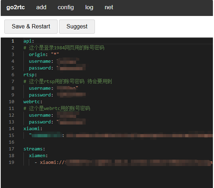Click the 'xiamen:' stream name
214x188 pixels.
click(x=38, y=156)
